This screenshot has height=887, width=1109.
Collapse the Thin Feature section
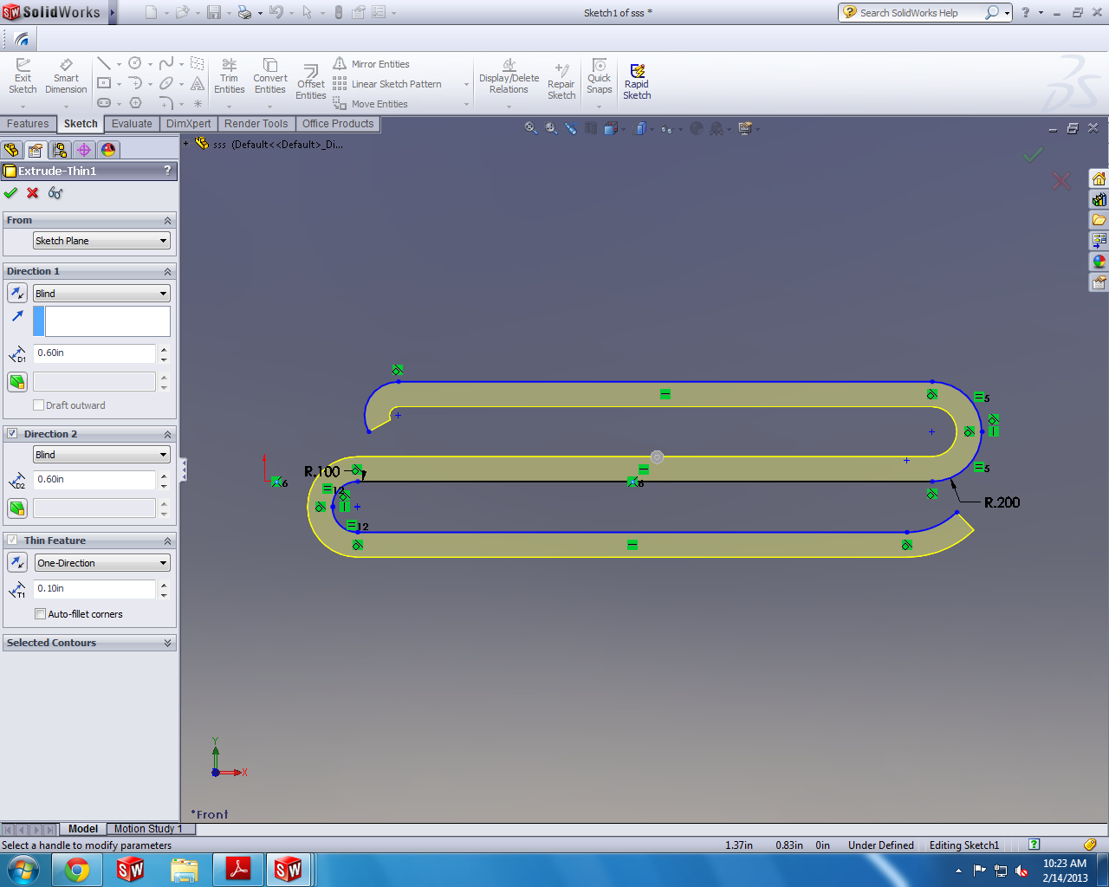[x=168, y=541]
